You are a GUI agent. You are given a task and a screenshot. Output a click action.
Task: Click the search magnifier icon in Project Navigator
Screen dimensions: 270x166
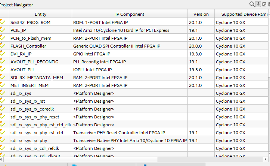252,4
